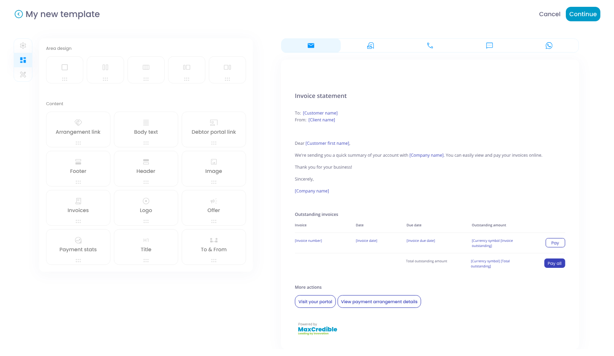Viewport: 614px width, 356px height.
Task: Click the Visit your portal button
Action: click(315, 301)
